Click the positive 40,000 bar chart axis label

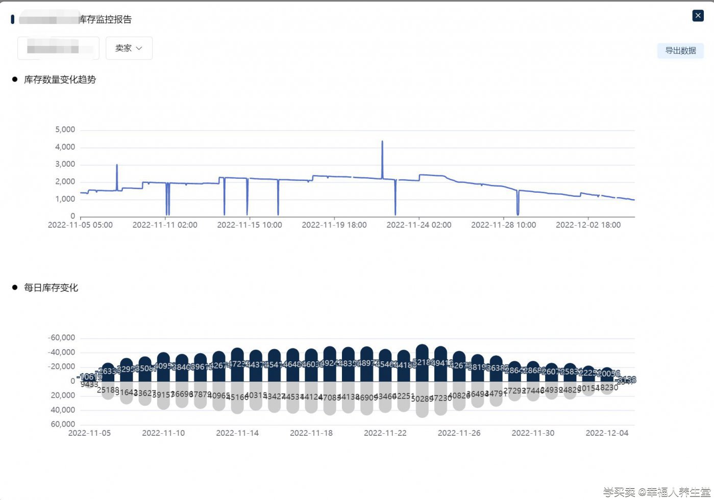(63, 410)
